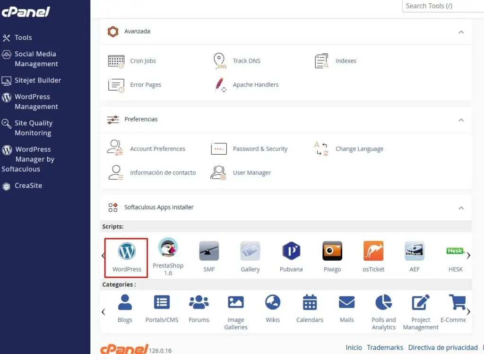The height and width of the screenshot is (354, 484).
Task: Select the AEF script icon
Action: tap(414, 251)
